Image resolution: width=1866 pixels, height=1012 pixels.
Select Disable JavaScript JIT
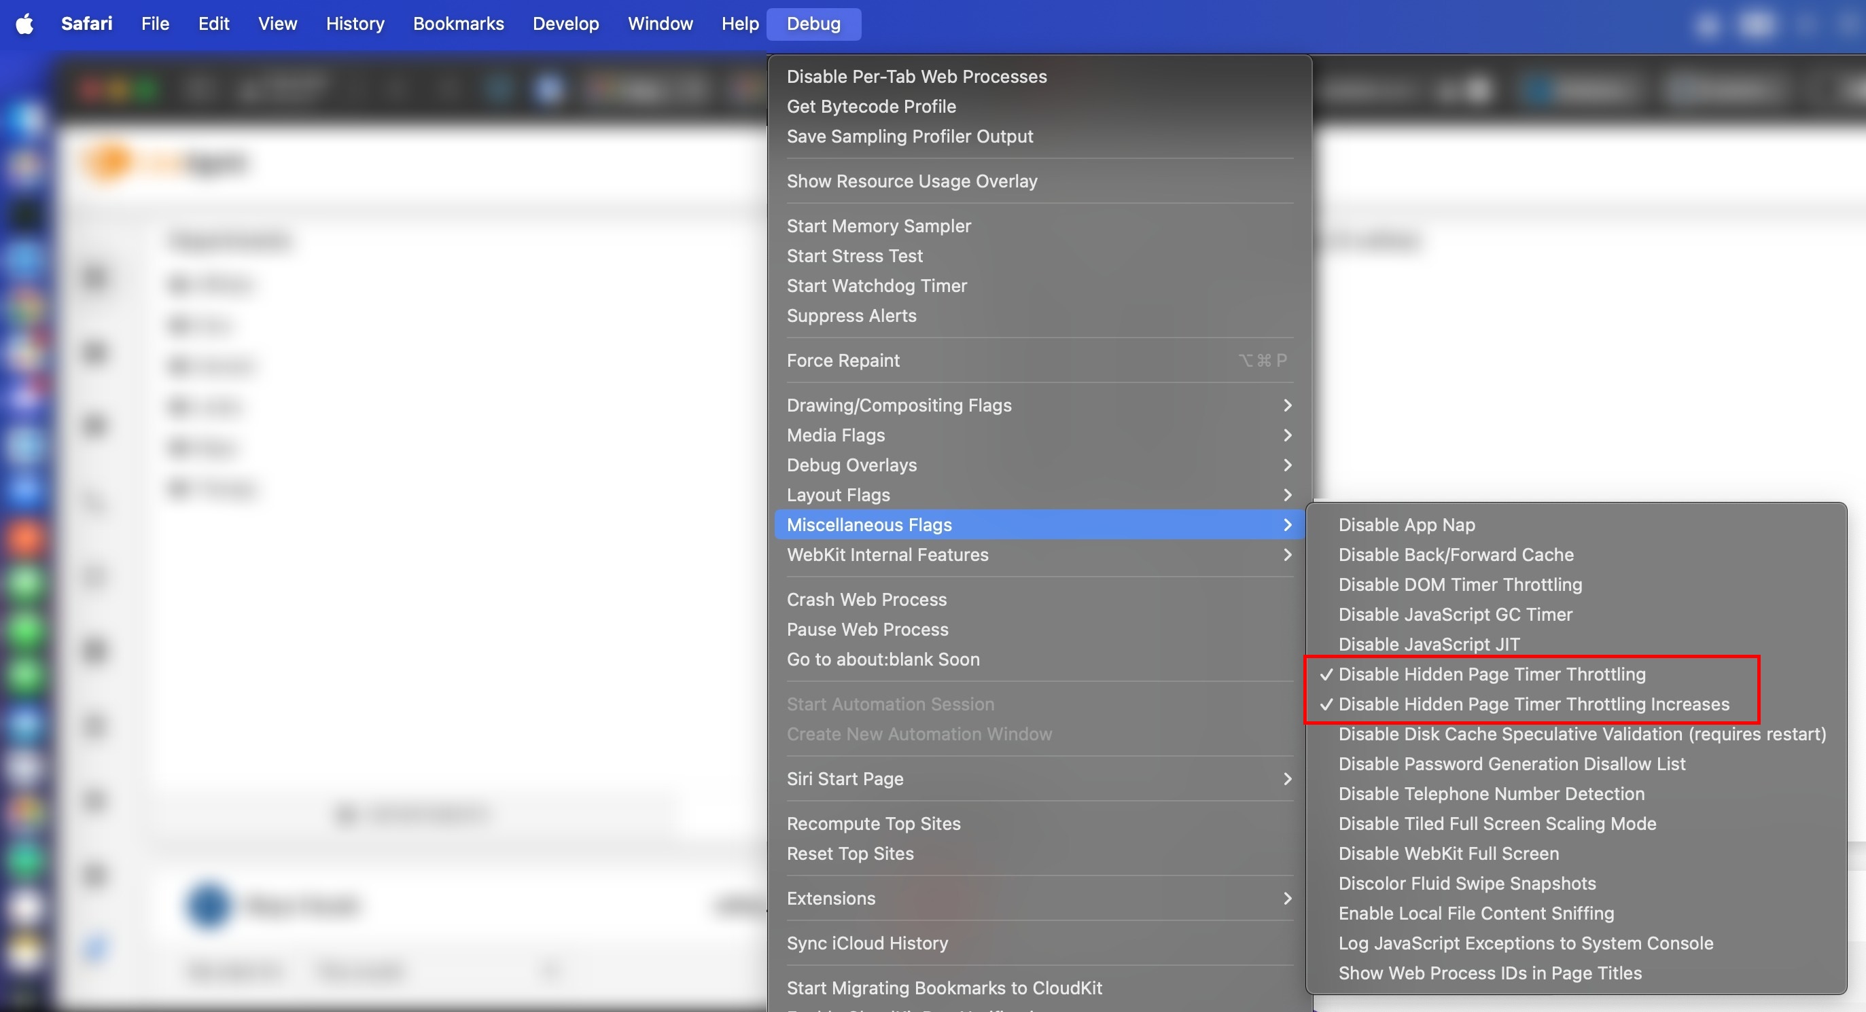tap(1428, 645)
